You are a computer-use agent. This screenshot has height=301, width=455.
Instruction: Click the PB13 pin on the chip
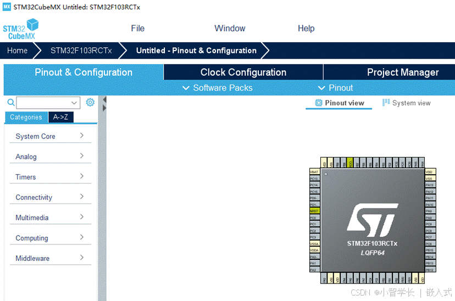pos(430,263)
